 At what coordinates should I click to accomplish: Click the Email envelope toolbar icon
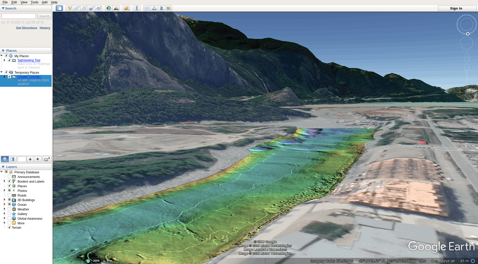click(147, 8)
